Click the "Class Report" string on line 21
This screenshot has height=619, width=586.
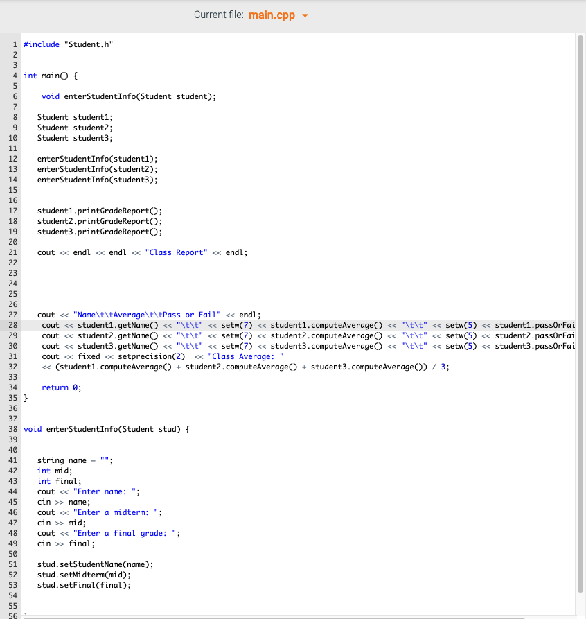176,252
